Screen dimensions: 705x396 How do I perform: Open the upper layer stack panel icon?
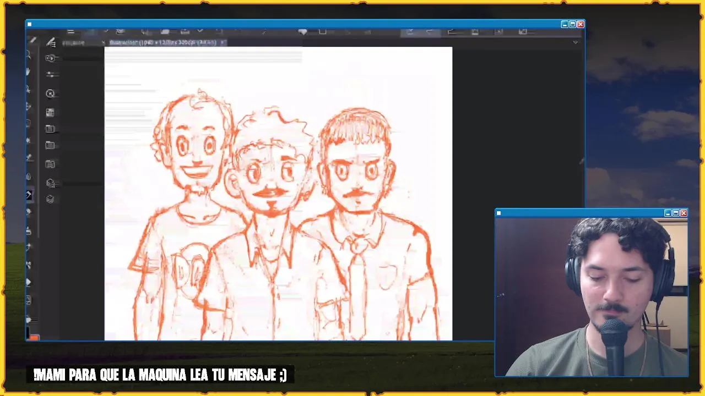coord(51,183)
